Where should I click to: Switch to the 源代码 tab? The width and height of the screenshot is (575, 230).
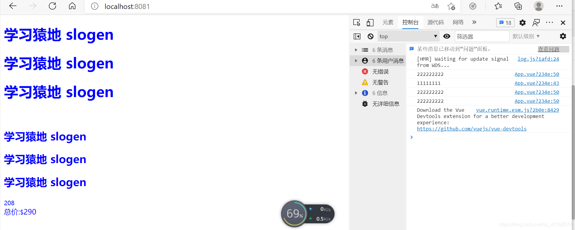(435, 22)
